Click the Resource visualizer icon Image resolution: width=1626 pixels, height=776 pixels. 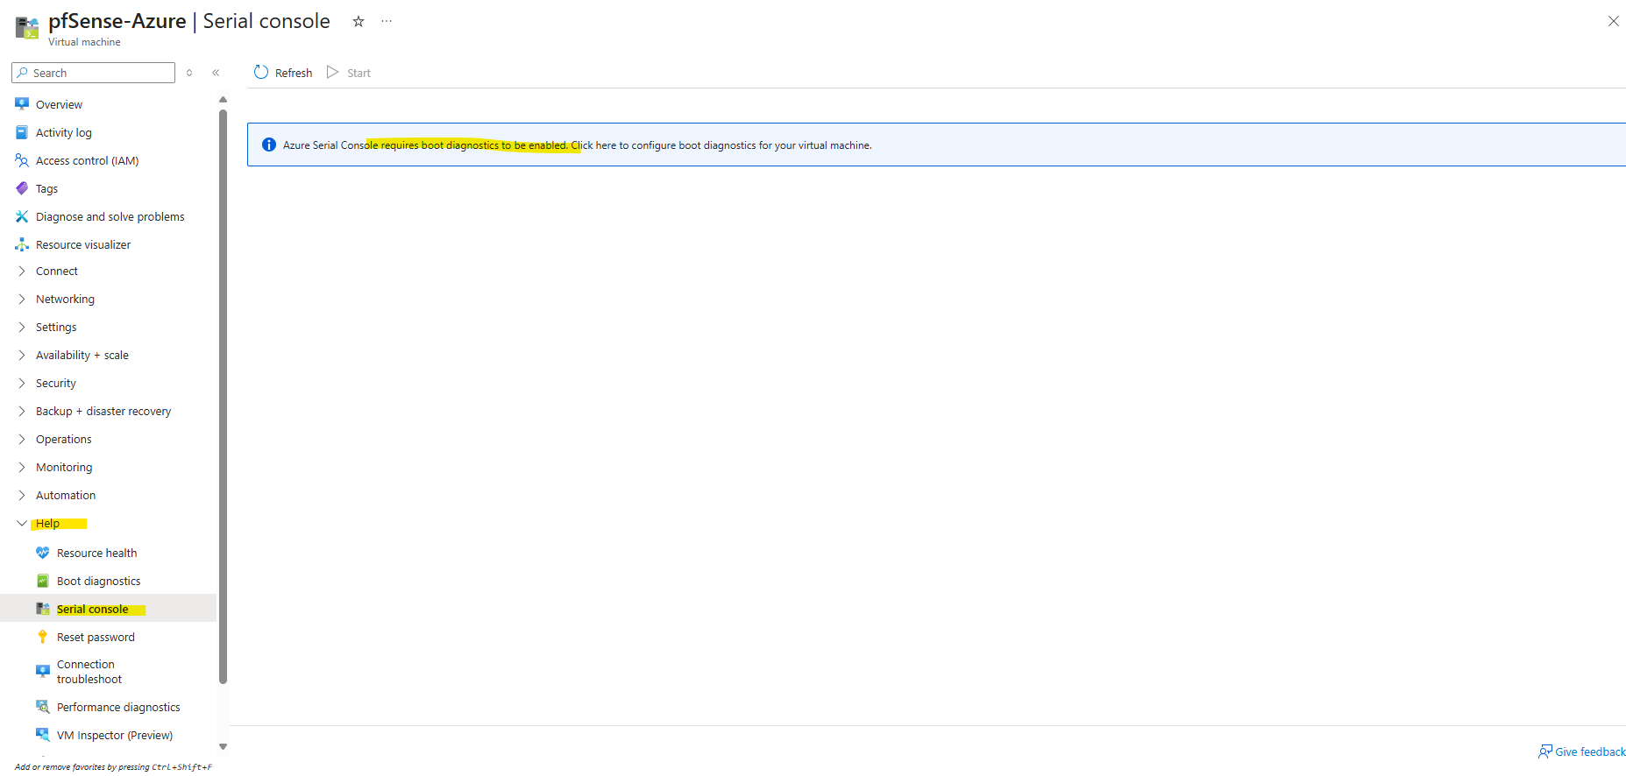point(22,244)
